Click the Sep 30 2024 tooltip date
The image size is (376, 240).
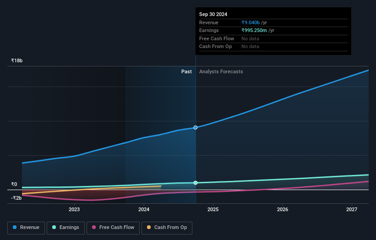213,14
